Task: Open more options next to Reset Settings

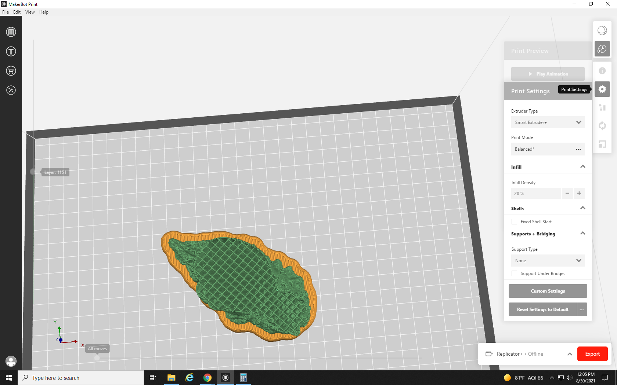Action: pos(582,309)
